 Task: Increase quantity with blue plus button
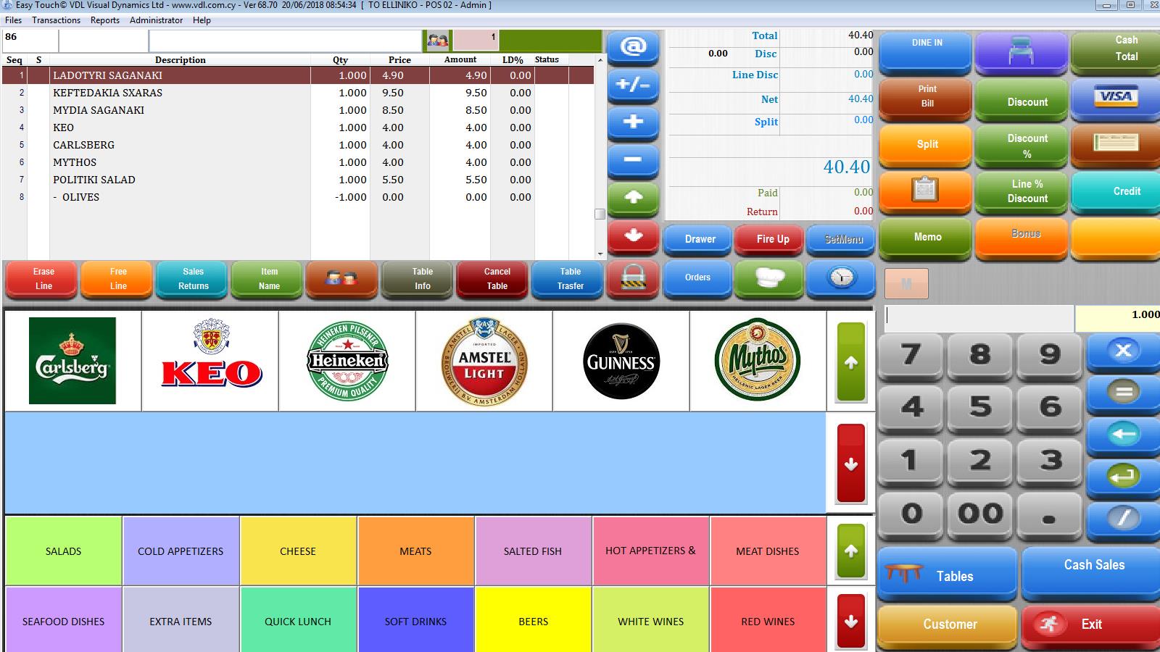(x=633, y=123)
